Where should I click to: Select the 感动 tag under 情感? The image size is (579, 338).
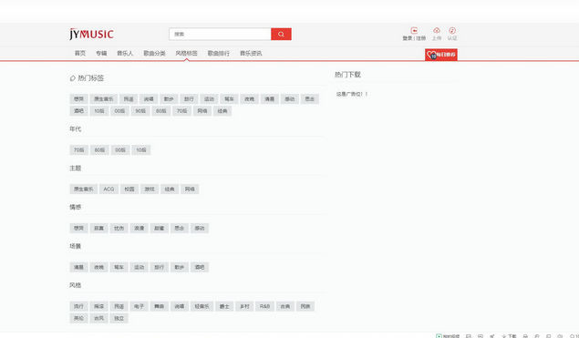[x=200, y=228]
